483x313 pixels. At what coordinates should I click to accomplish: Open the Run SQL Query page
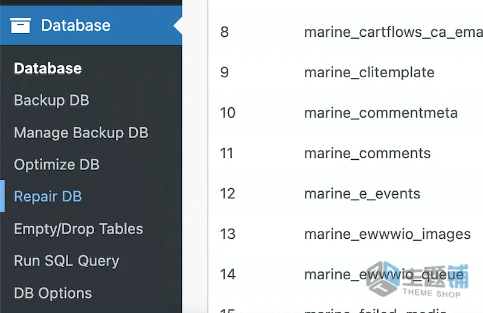[66, 261]
